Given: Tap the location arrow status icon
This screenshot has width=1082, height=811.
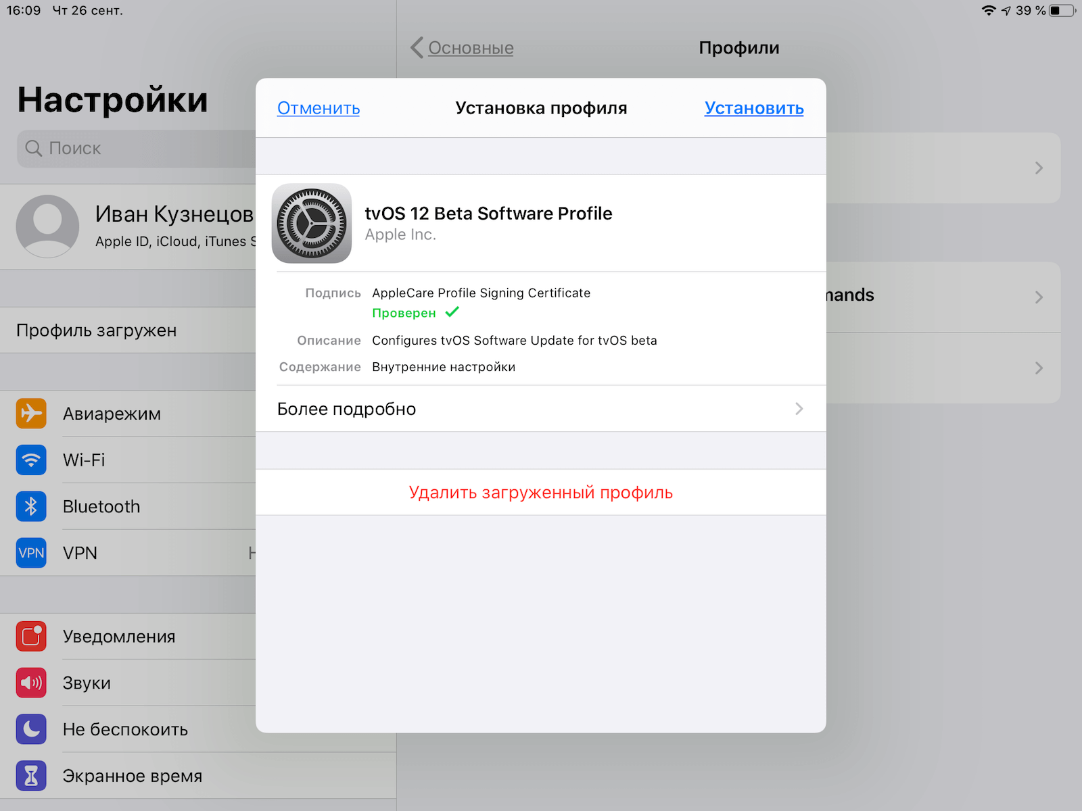Looking at the screenshot, I should (x=1006, y=10).
